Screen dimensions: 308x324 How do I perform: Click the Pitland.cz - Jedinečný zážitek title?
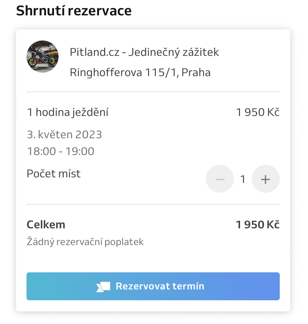144,52
